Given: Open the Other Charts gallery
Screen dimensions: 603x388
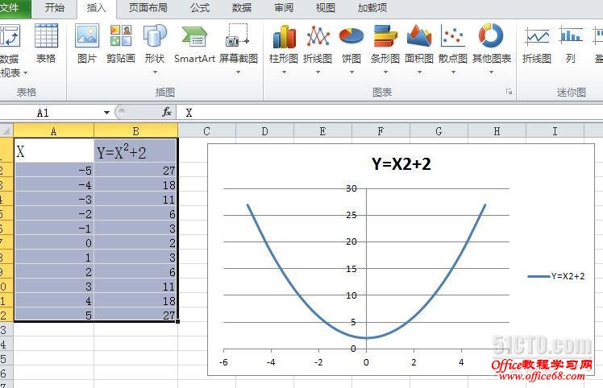Looking at the screenshot, I should (x=492, y=48).
